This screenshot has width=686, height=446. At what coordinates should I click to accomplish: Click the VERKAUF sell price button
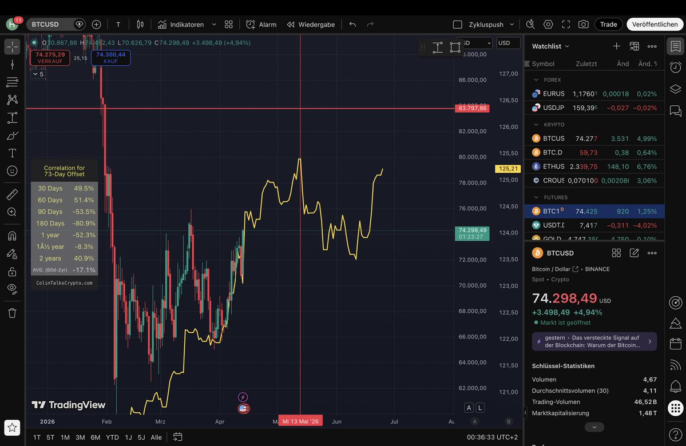[x=50, y=57]
